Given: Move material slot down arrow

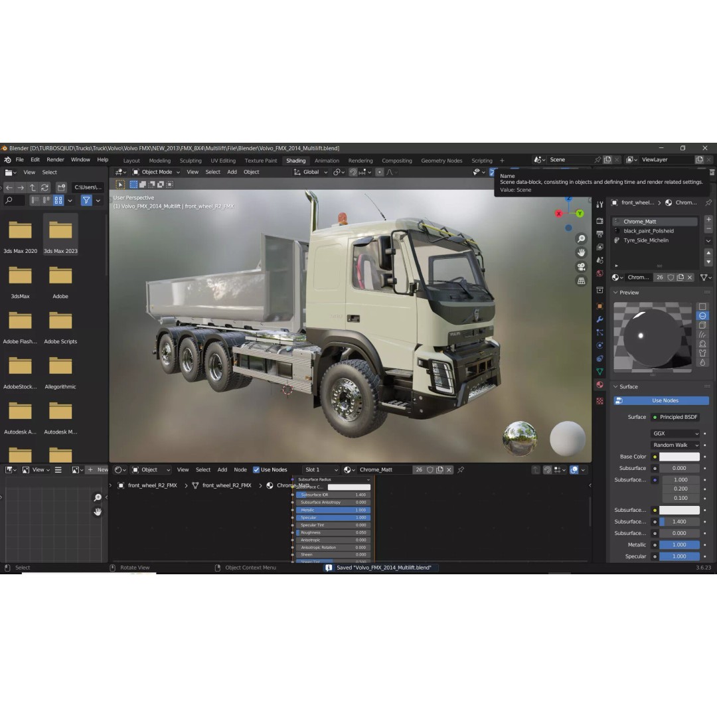Looking at the screenshot, I should pyautogui.click(x=708, y=262).
